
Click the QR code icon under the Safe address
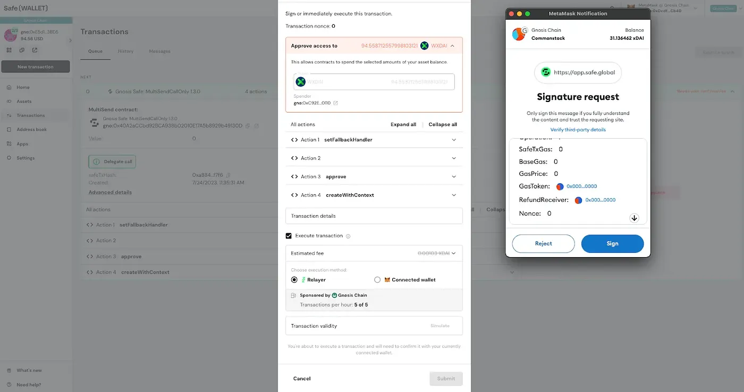pos(9,50)
